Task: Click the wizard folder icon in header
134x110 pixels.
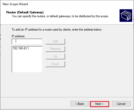Action: [x=126, y=15]
